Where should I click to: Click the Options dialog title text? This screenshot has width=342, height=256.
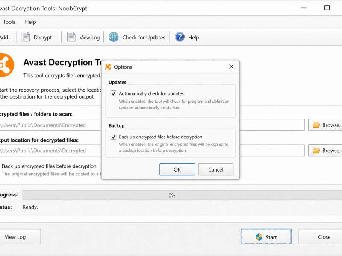click(x=123, y=67)
